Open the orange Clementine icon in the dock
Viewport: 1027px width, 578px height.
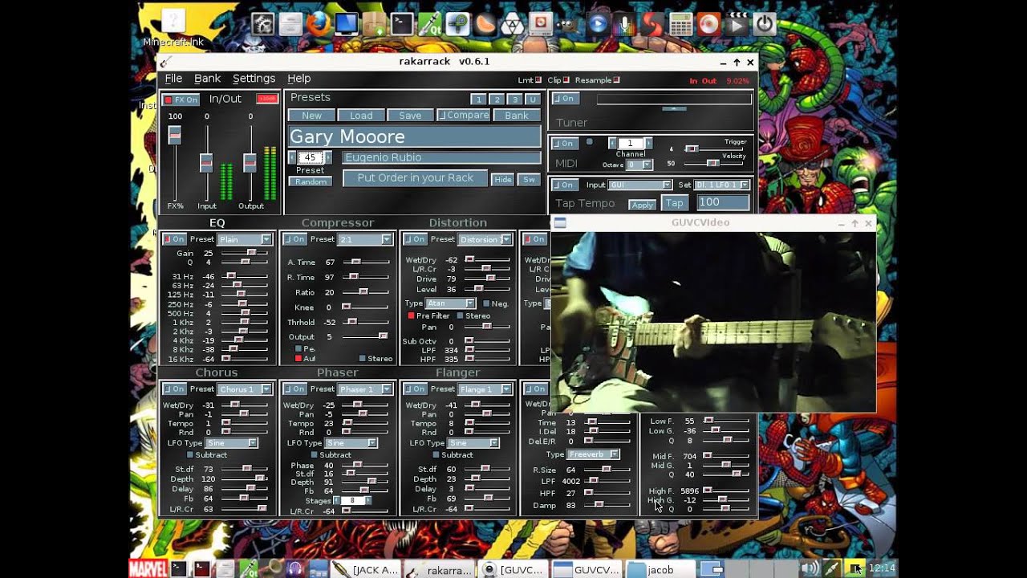pyautogui.click(x=485, y=24)
